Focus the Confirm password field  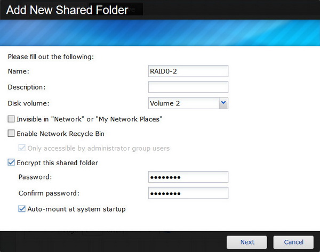click(188, 193)
